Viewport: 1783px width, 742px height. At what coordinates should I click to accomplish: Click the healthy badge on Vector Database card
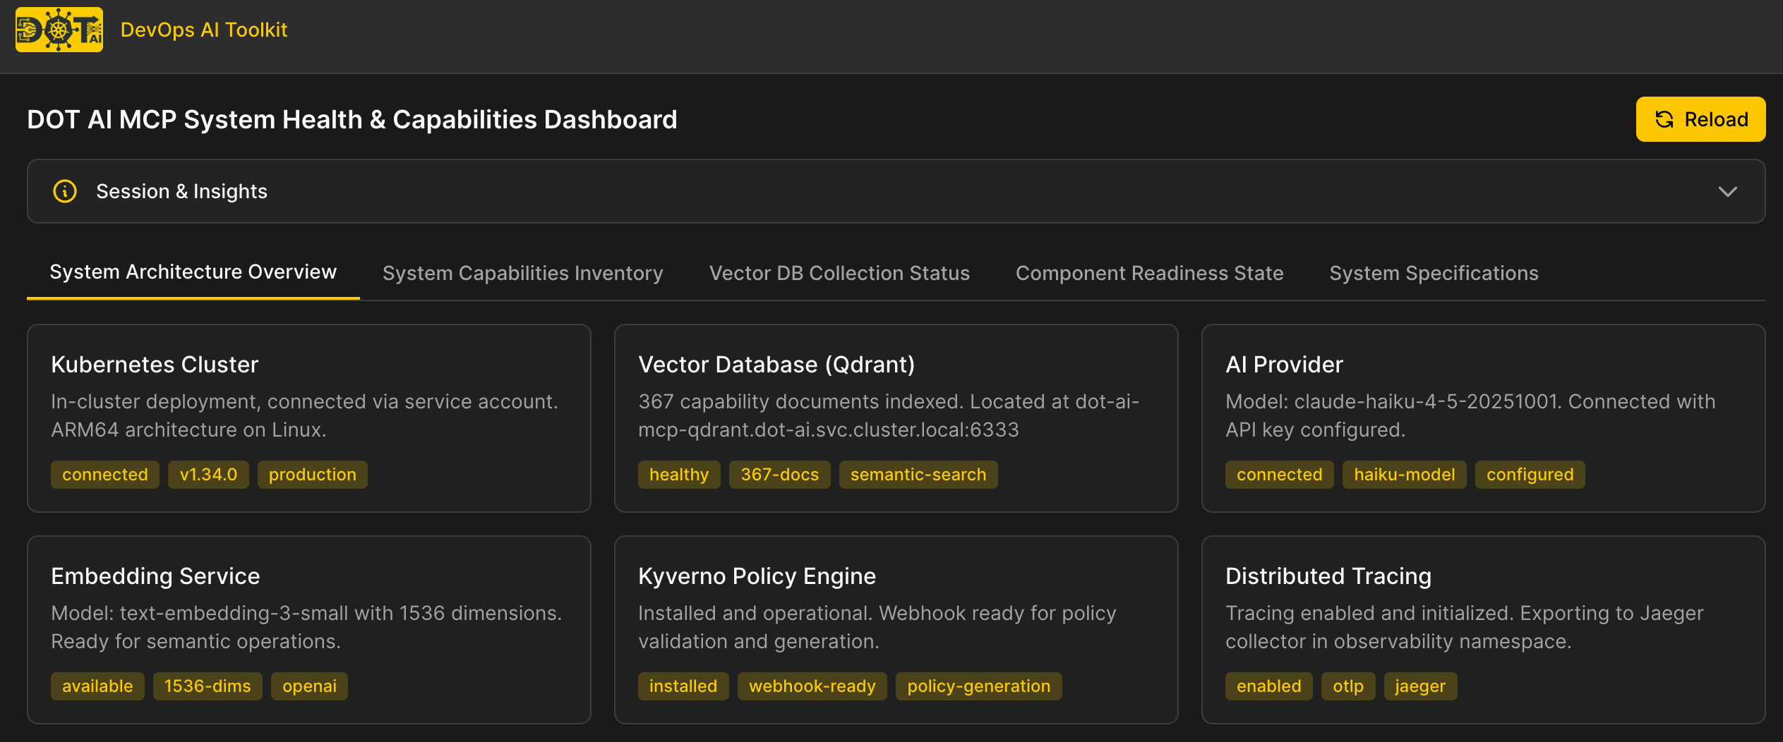click(678, 474)
